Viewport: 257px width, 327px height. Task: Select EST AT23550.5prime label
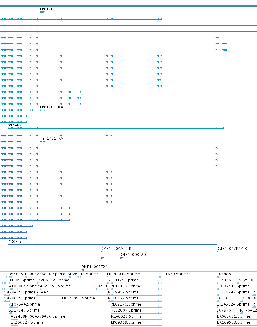pos(55,286)
